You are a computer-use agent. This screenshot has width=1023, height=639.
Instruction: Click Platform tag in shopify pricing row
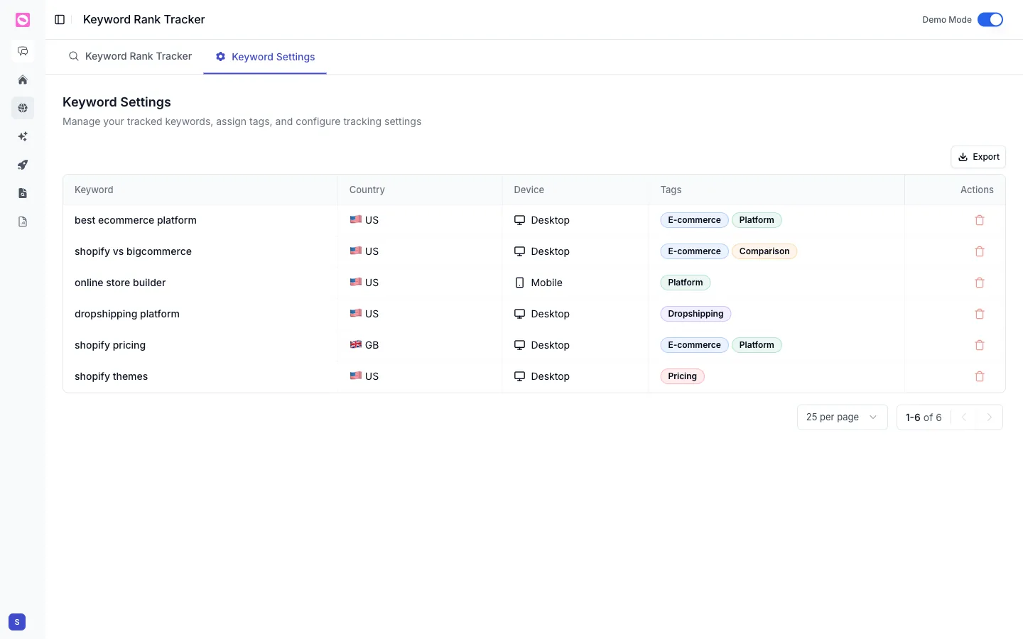click(757, 345)
